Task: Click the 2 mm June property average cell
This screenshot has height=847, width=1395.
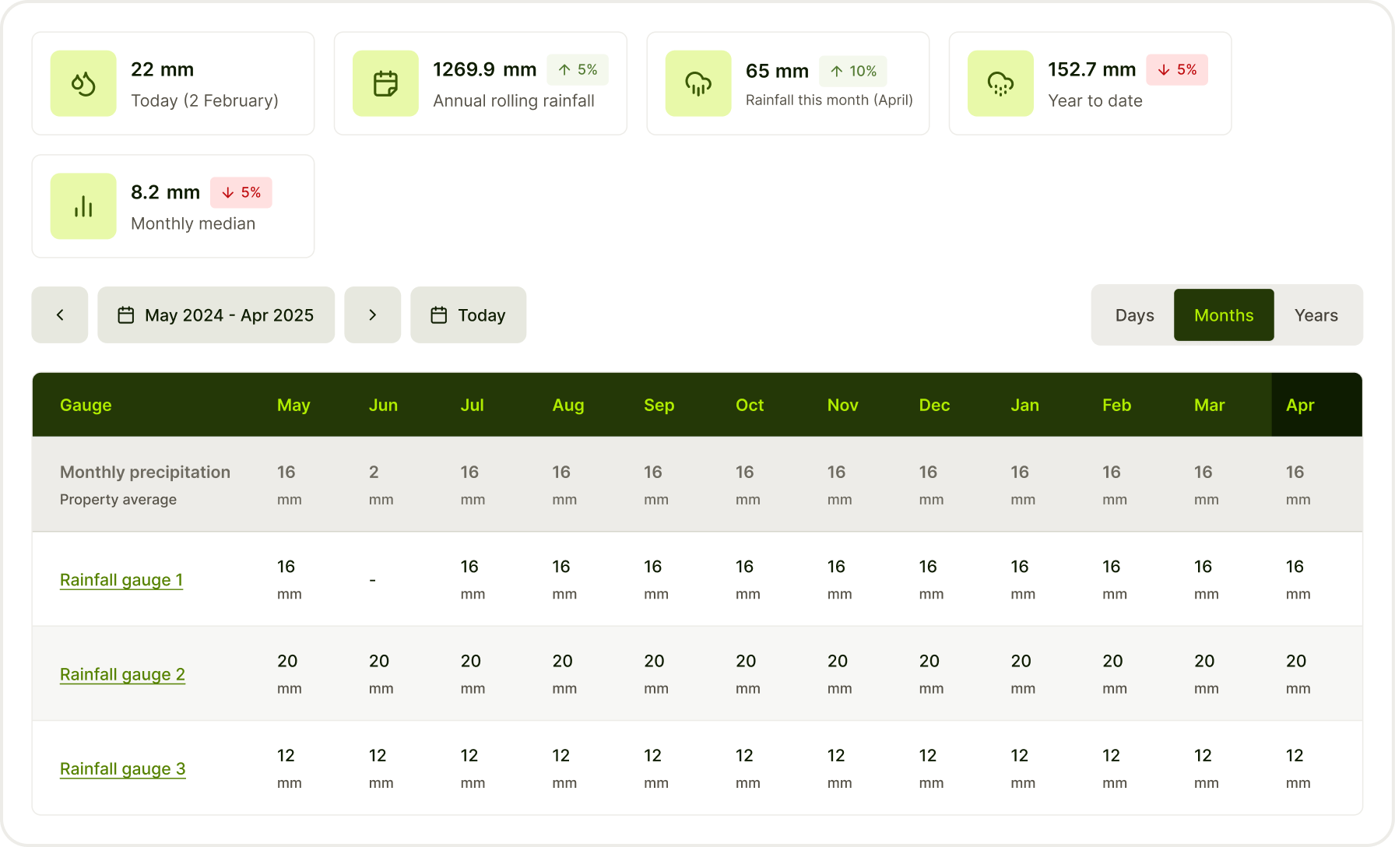Action: 381,485
